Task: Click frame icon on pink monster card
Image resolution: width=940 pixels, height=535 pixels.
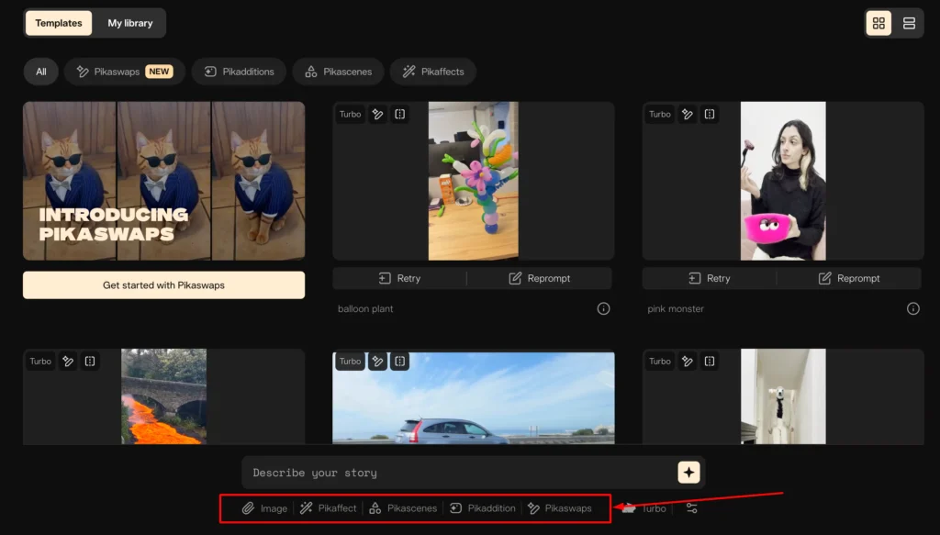Action: tap(710, 114)
